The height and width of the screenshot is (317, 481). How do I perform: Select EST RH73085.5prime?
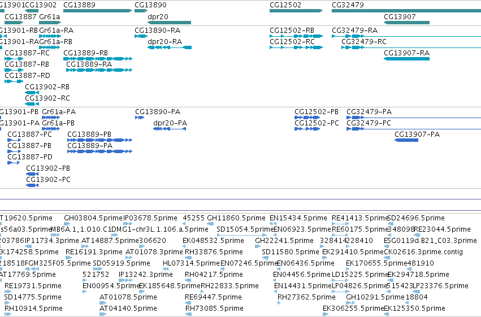(x=214, y=309)
